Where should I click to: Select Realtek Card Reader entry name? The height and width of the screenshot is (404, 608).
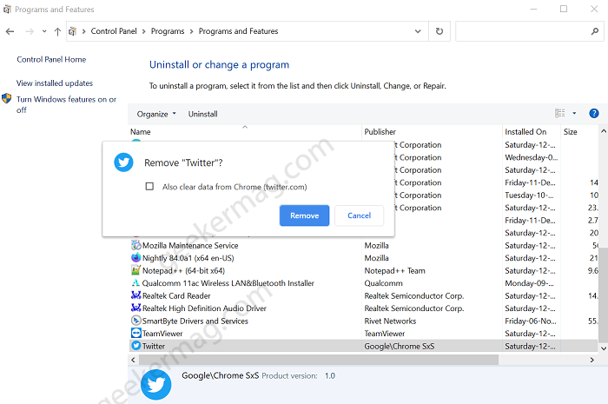click(x=176, y=295)
